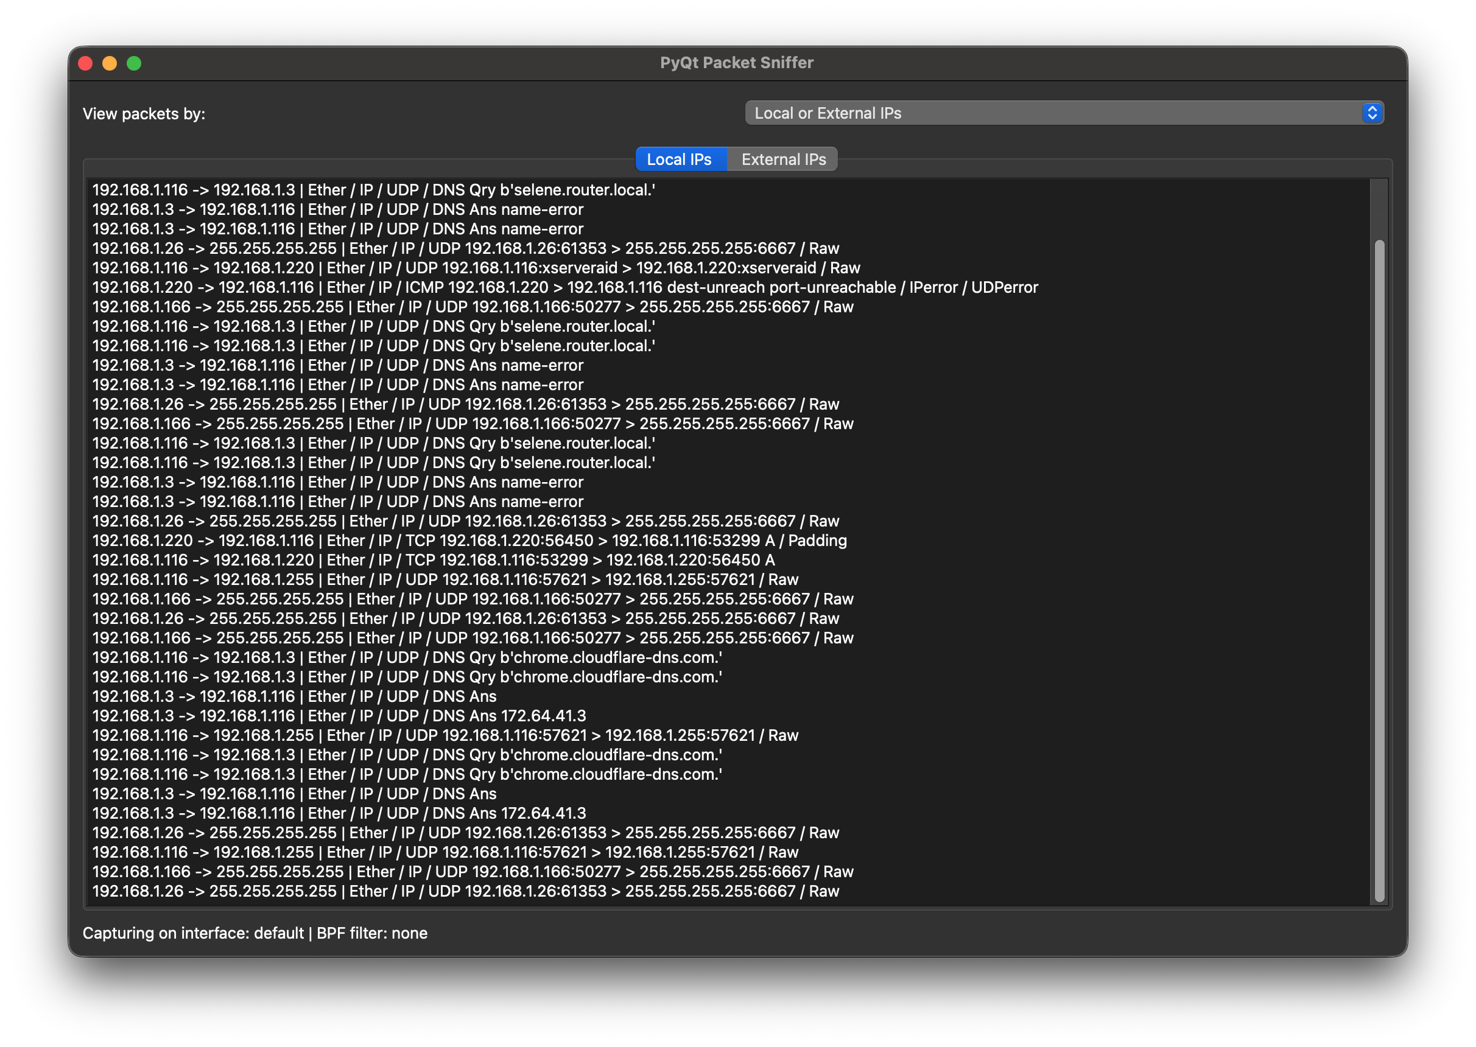1476x1047 pixels.
Task: Click the xserveraid UDP packet line
Action: 476,268
